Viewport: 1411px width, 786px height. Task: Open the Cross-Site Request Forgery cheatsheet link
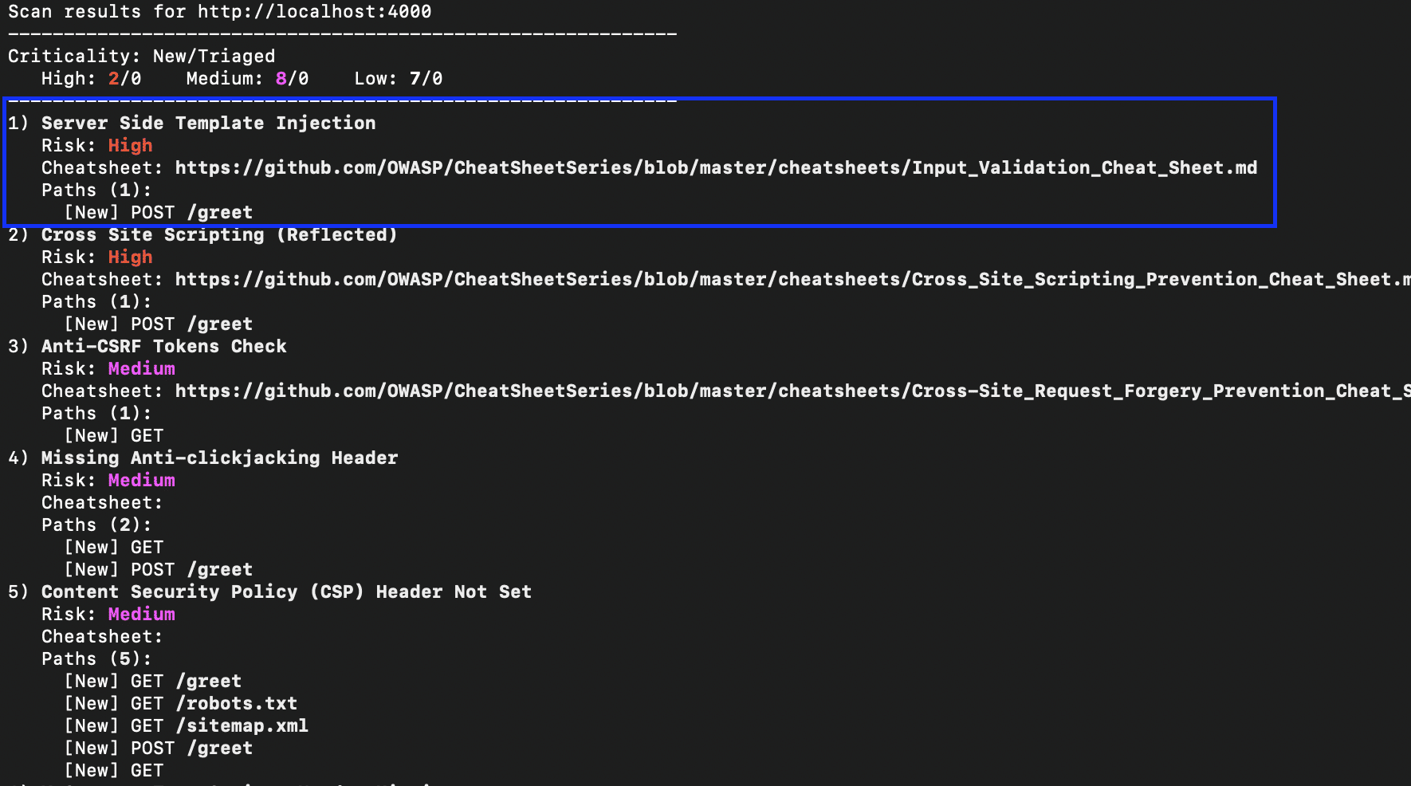(x=792, y=391)
